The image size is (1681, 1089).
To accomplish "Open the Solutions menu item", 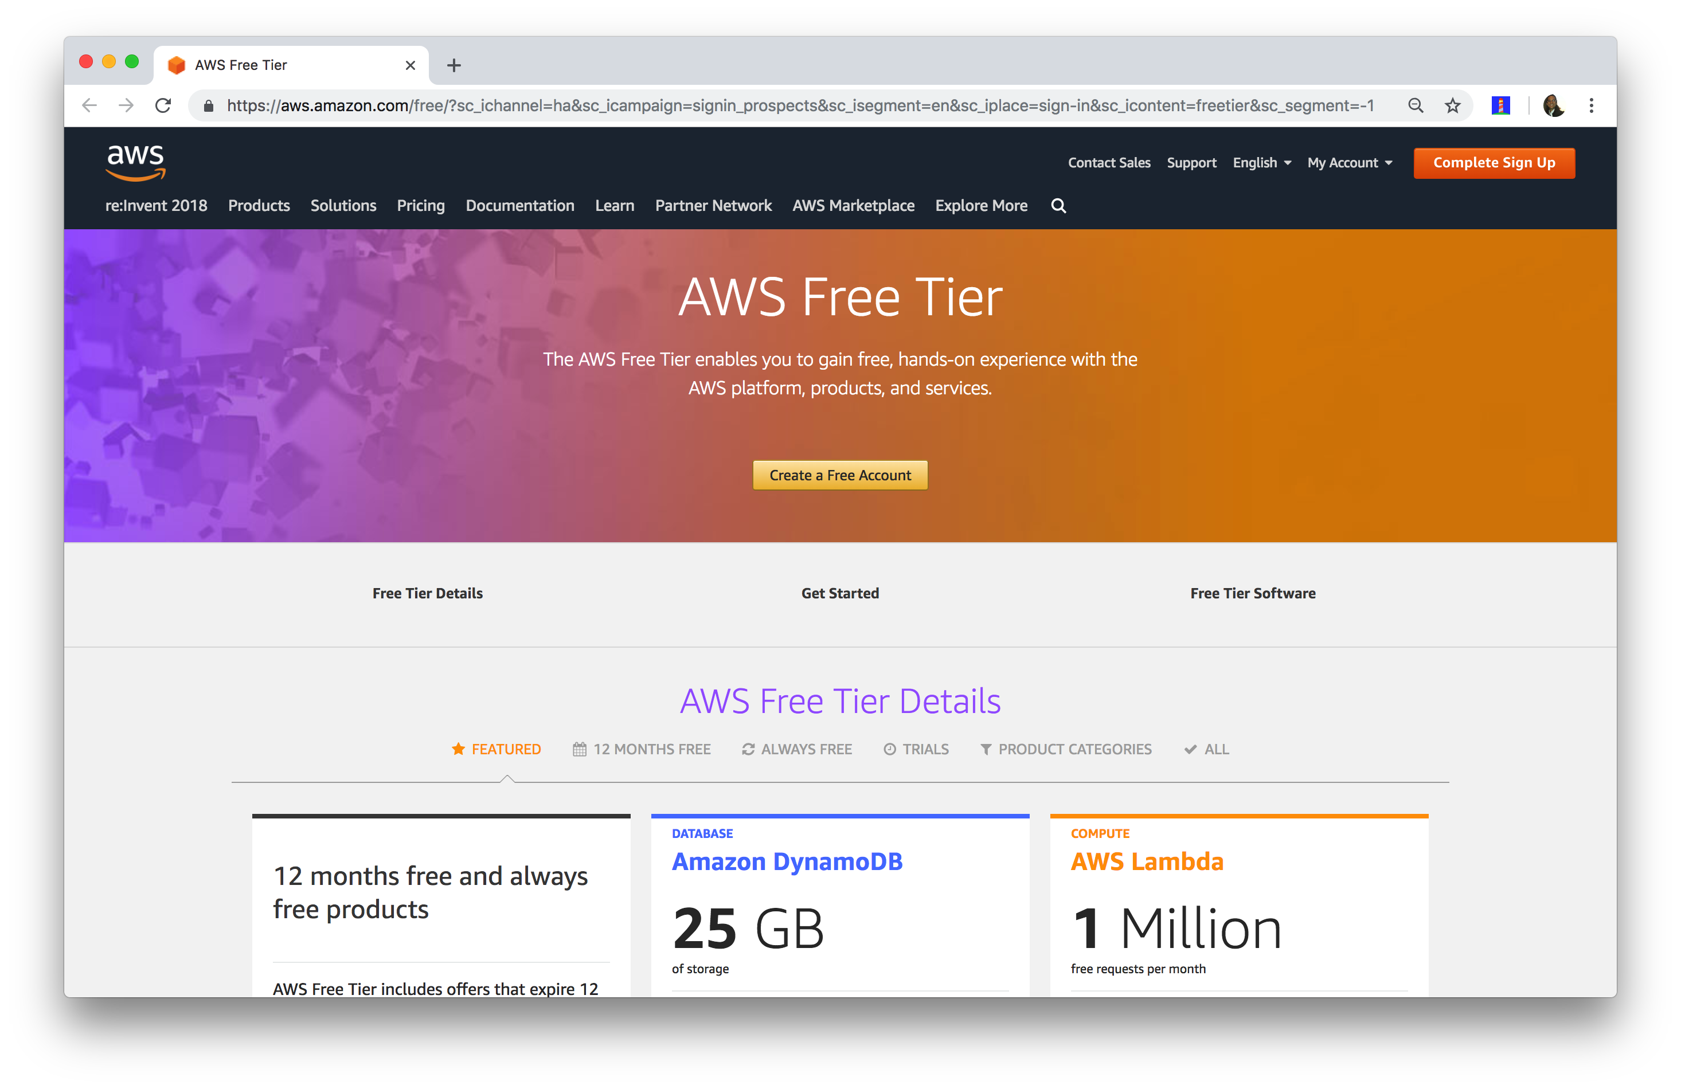I will [x=343, y=205].
